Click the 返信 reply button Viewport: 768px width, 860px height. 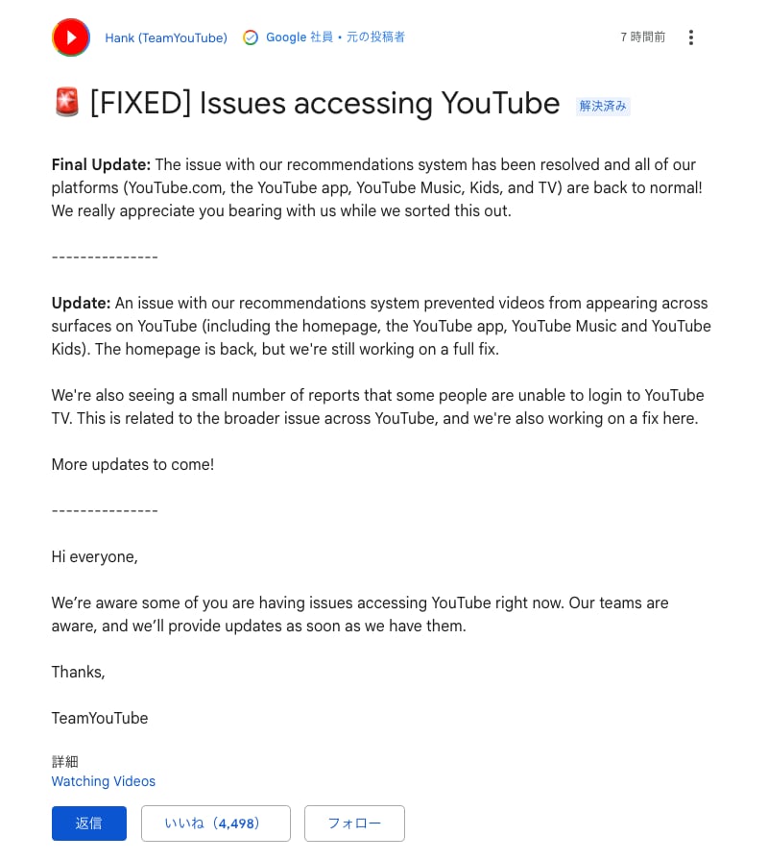coord(88,823)
